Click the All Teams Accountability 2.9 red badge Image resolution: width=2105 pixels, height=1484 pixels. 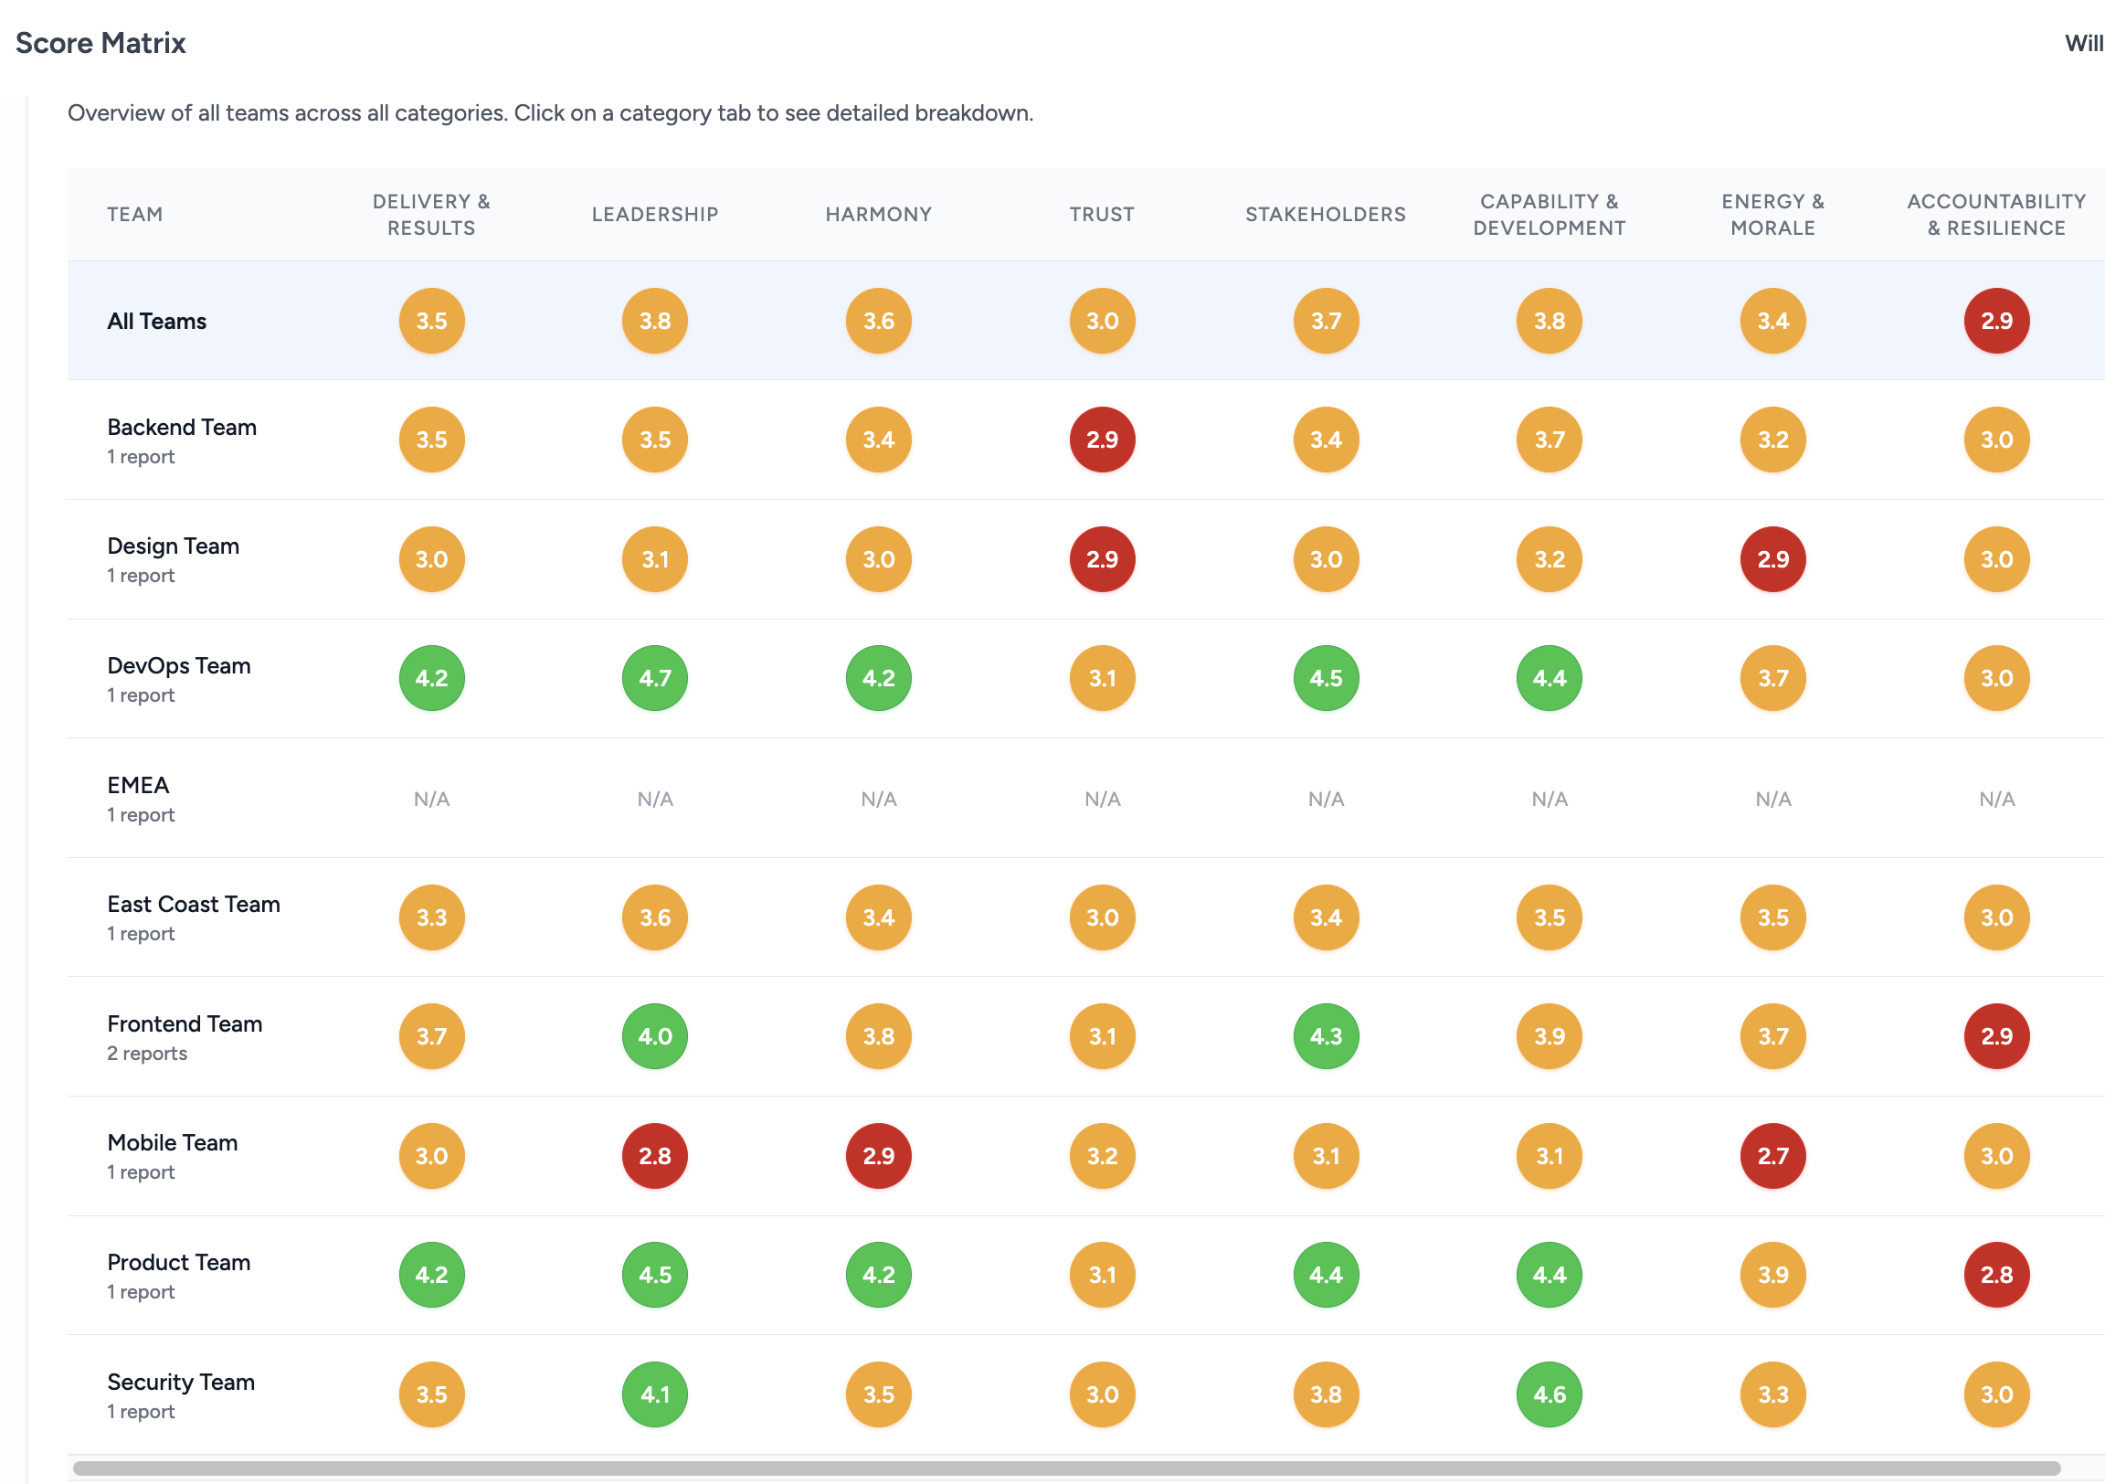click(1996, 321)
